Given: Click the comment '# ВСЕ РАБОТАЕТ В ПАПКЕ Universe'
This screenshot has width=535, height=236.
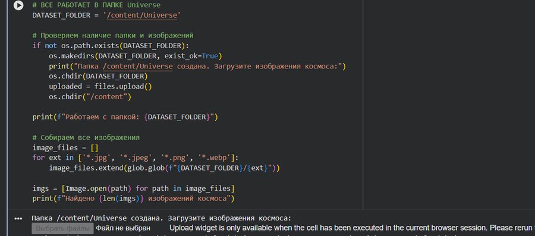Looking at the screenshot, I should coord(96,5).
